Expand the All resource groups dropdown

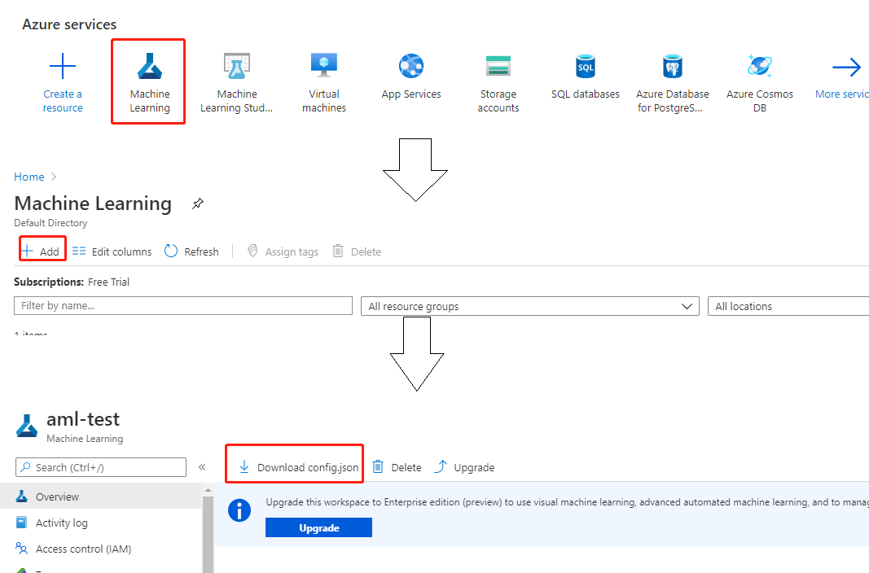click(529, 306)
